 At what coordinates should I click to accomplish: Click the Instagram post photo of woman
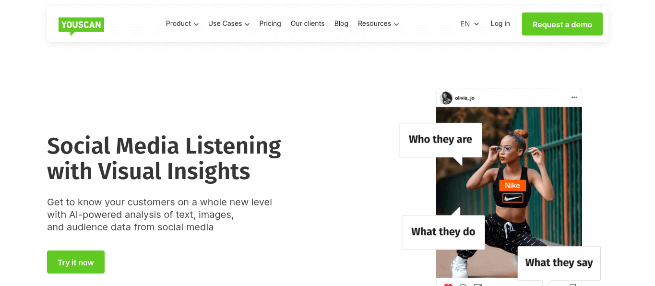(x=509, y=192)
